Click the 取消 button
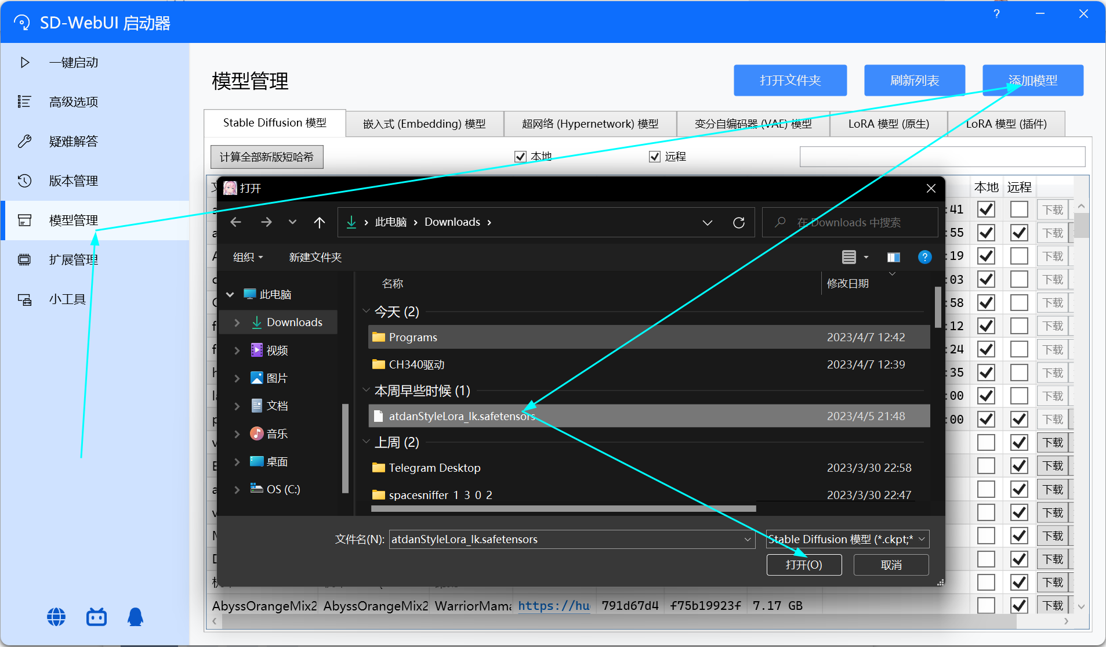 click(891, 565)
